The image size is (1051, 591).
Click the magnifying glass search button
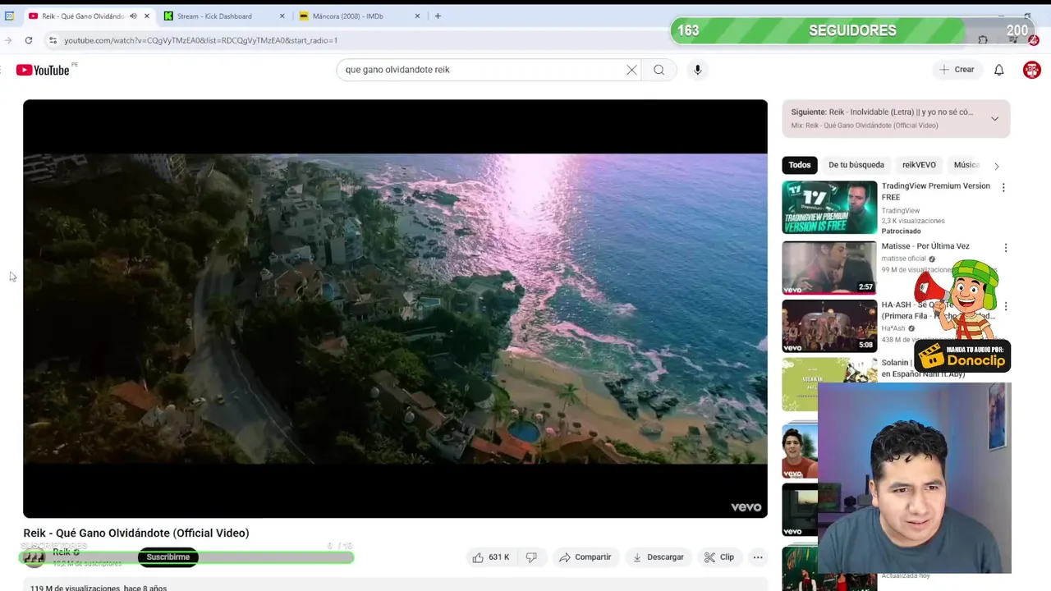click(659, 70)
